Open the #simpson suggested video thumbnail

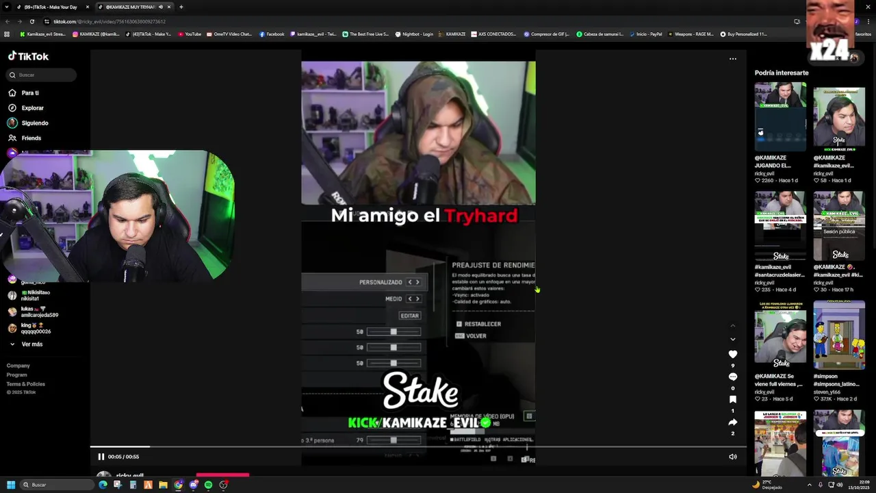click(x=839, y=335)
